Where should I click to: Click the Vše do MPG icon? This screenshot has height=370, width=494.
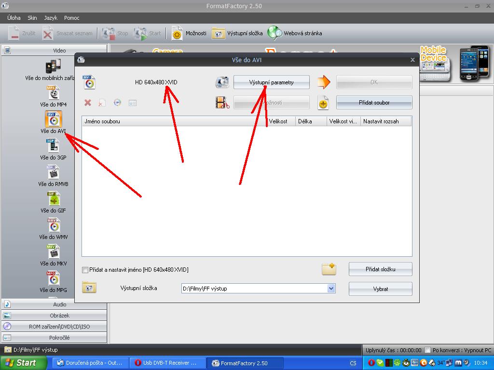[x=54, y=278]
